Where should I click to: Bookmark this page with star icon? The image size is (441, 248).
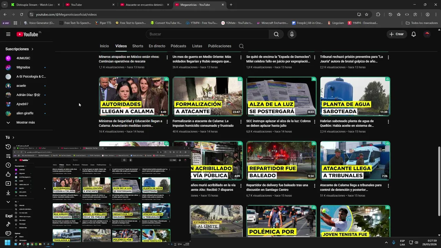click(367, 14)
